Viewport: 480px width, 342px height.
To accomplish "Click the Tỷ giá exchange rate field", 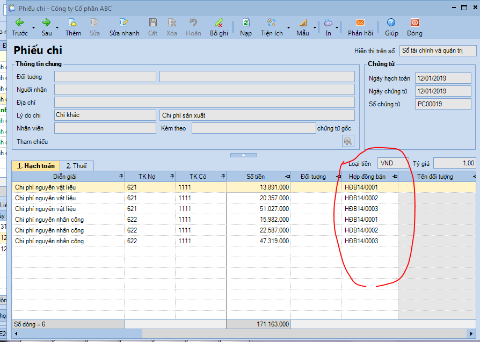I will 455,163.
